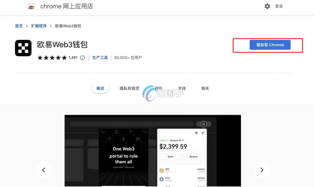Open the 扩展程序 breadcrumb link

click(x=39, y=26)
